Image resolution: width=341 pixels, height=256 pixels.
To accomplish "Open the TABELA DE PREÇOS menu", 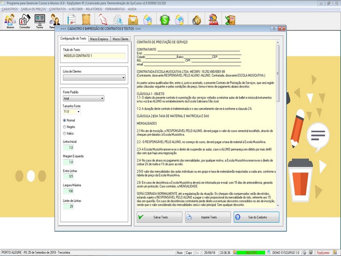I will (33, 9).
